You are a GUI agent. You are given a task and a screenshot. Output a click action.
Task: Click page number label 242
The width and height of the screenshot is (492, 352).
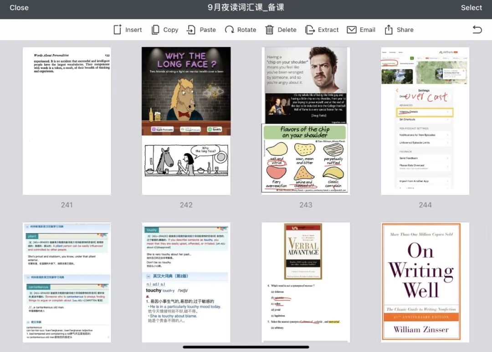tap(186, 205)
